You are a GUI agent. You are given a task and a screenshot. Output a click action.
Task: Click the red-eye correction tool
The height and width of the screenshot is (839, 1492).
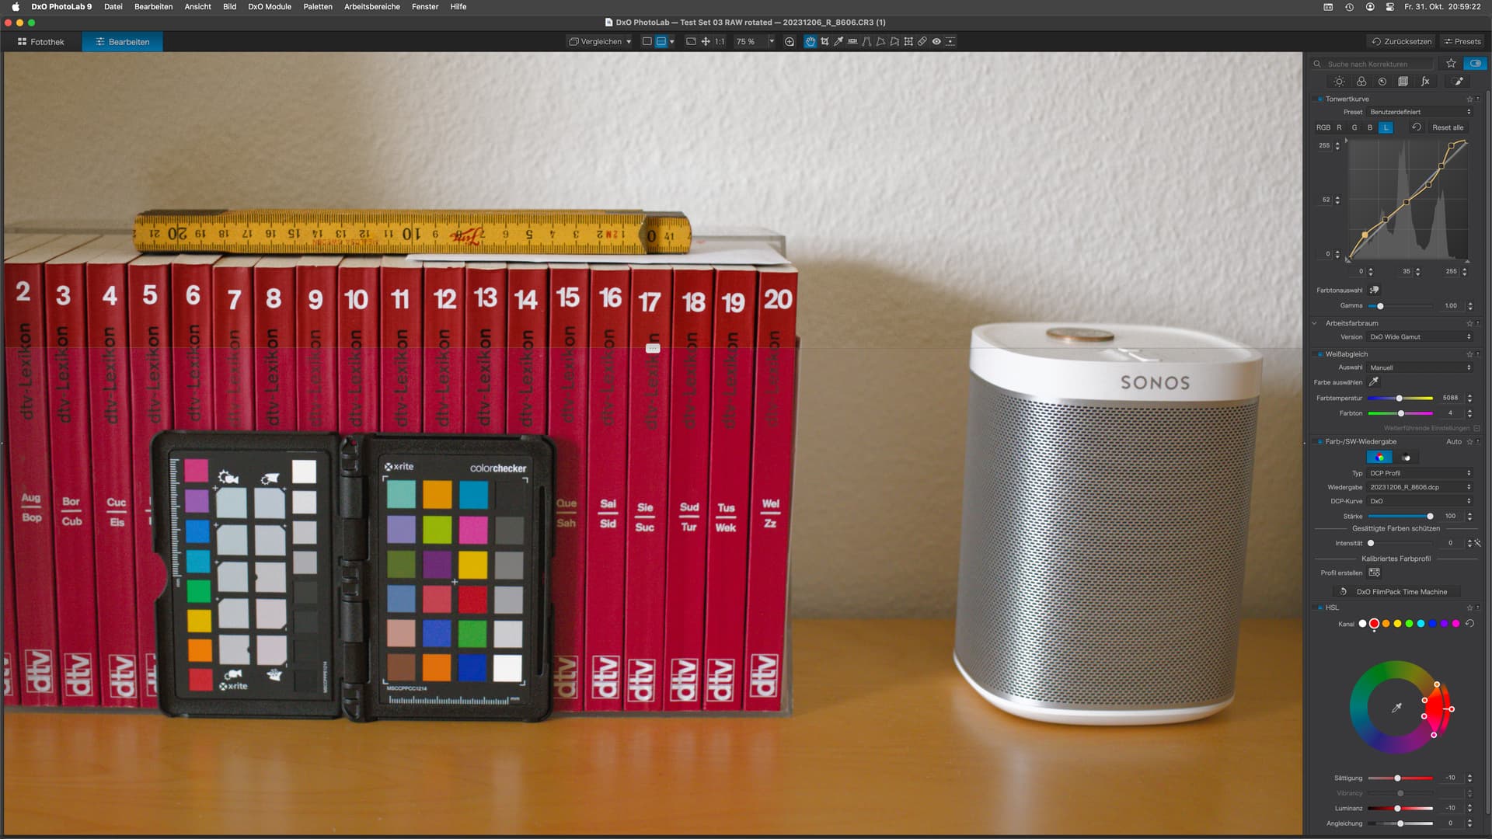coord(936,41)
